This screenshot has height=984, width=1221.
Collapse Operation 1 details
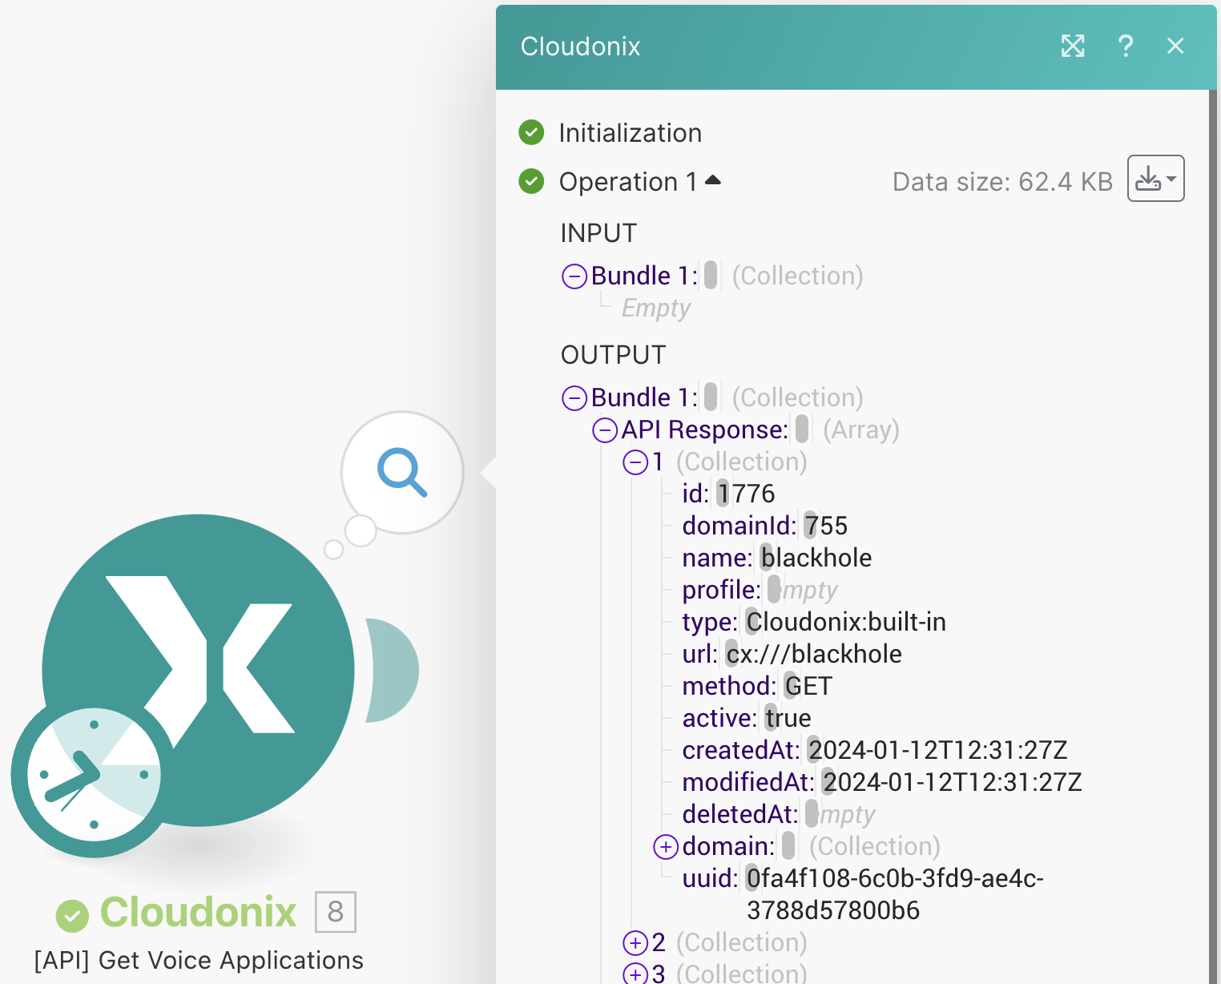click(x=712, y=181)
